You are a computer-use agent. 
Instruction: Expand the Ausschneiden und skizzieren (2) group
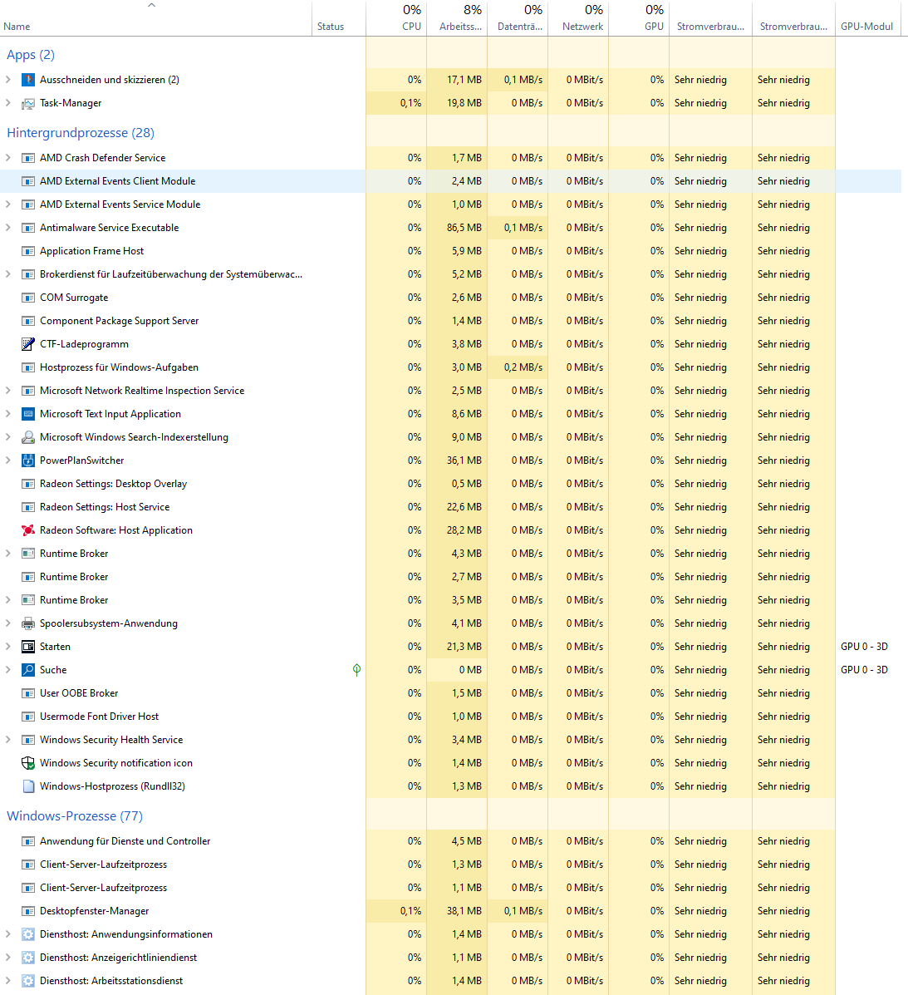7,79
